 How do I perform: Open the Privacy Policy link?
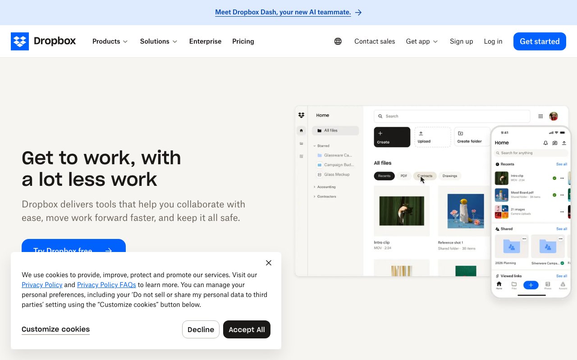pyautogui.click(x=42, y=285)
